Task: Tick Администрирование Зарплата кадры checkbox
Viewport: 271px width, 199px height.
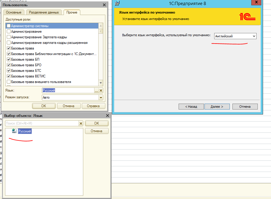Action: pyautogui.click(x=9, y=37)
